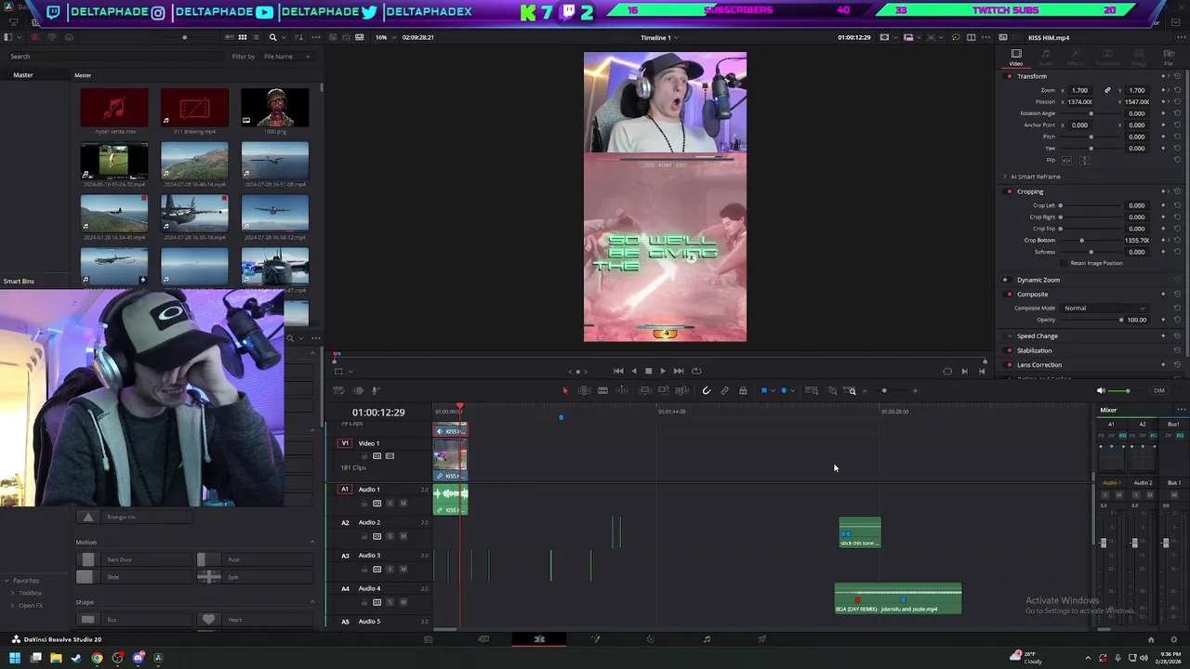
Task: Flip the clip horizontally
Action: coord(1067,160)
